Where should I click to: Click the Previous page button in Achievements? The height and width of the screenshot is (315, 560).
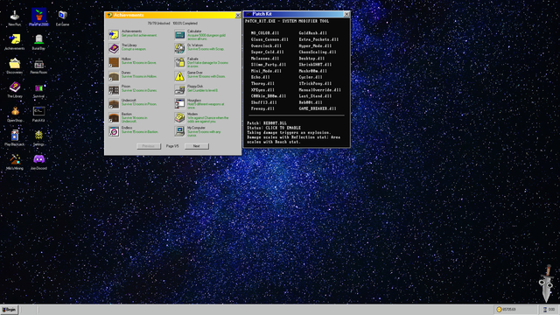149,146
